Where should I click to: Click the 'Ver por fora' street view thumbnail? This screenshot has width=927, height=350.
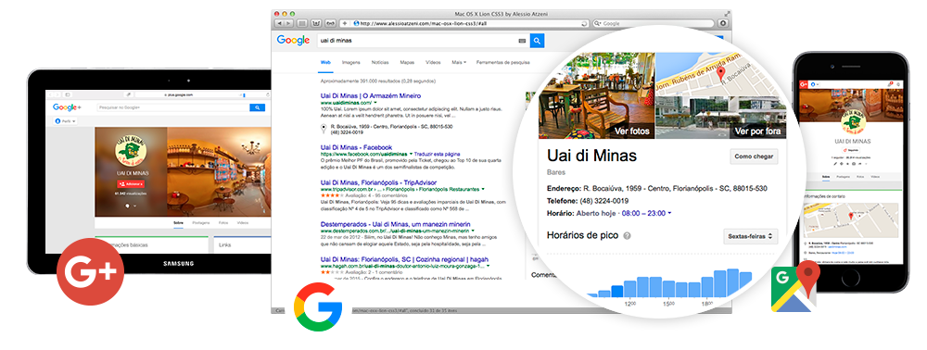coord(721,118)
